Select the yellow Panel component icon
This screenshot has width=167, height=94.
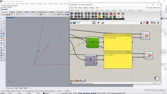tap(99, 17)
